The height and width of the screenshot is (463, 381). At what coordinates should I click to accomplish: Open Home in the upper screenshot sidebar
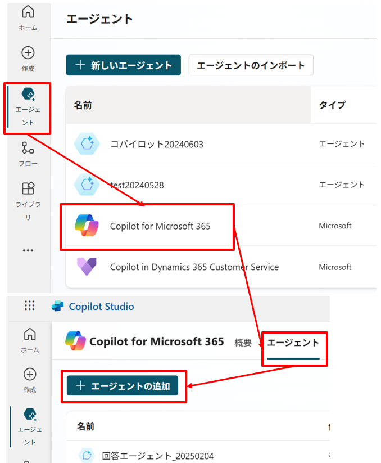tap(28, 17)
